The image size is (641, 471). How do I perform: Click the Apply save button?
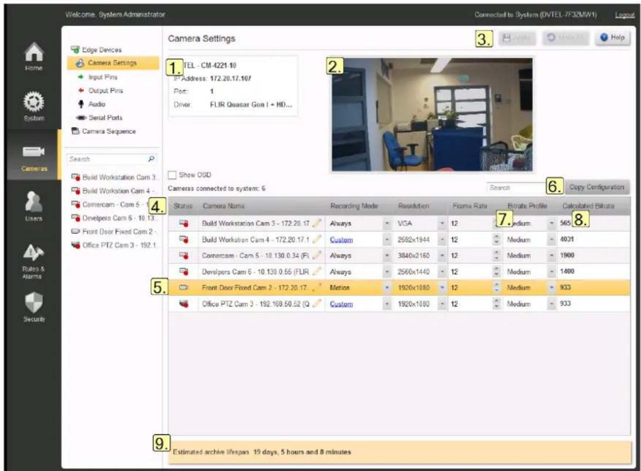click(x=517, y=38)
